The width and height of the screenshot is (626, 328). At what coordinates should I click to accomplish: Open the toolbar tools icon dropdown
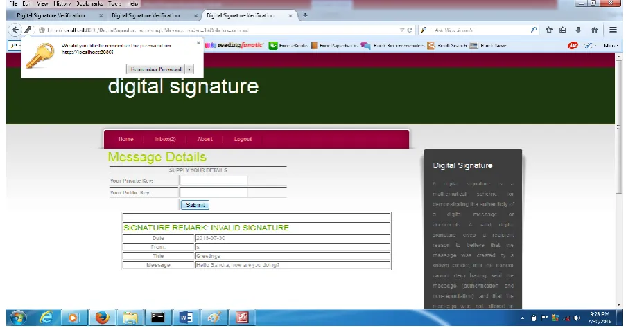(590, 46)
